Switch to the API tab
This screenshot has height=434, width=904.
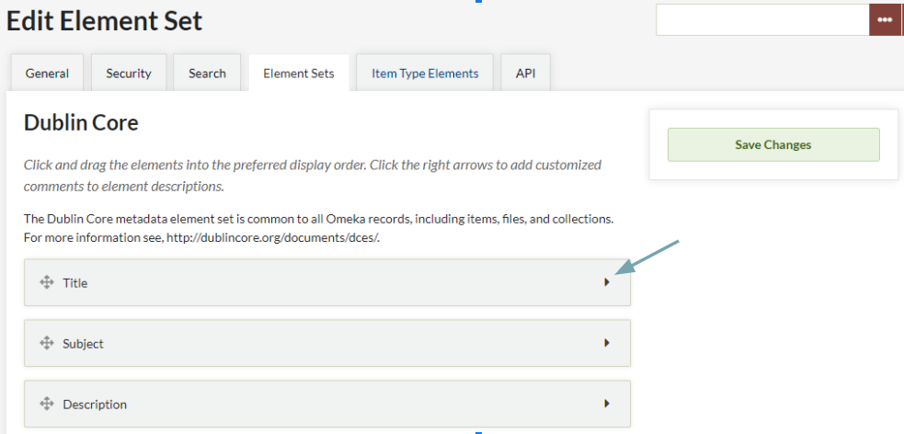pos(526,74)
